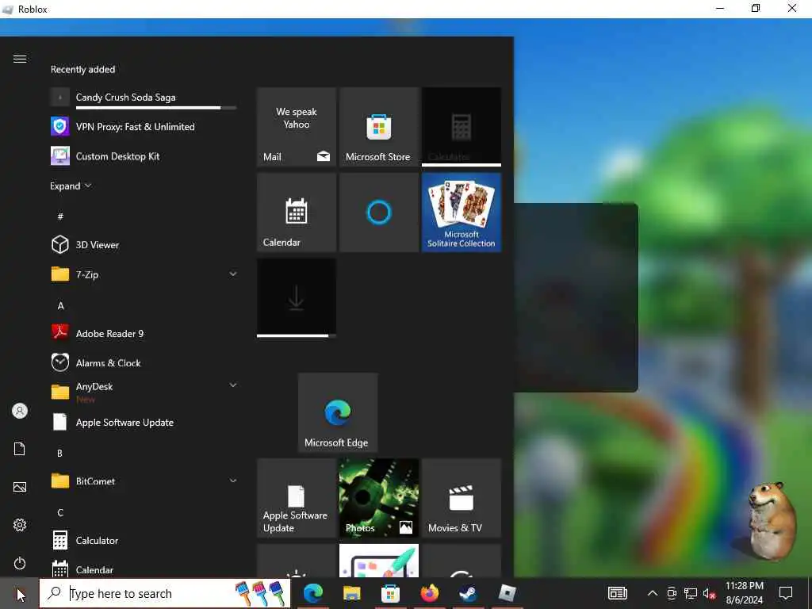Open Candy Crush Soda Saga entry
This screenshot has height=609, width=812.
(144, 98)
